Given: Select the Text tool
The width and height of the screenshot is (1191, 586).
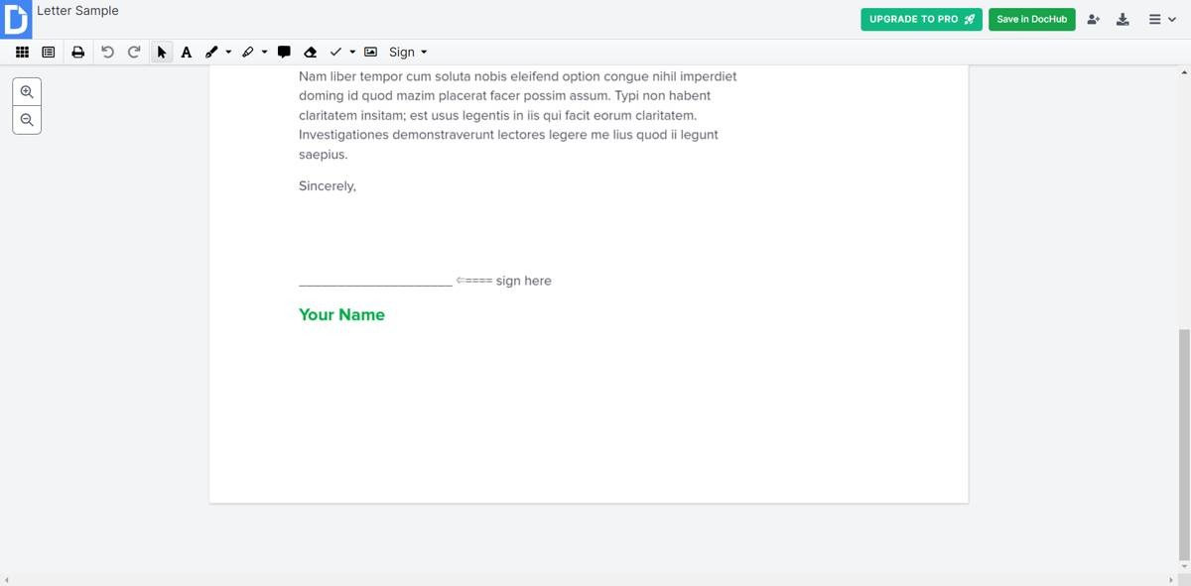Looking at the screenshot, I should pyautogui.click(x=186, y=52).
